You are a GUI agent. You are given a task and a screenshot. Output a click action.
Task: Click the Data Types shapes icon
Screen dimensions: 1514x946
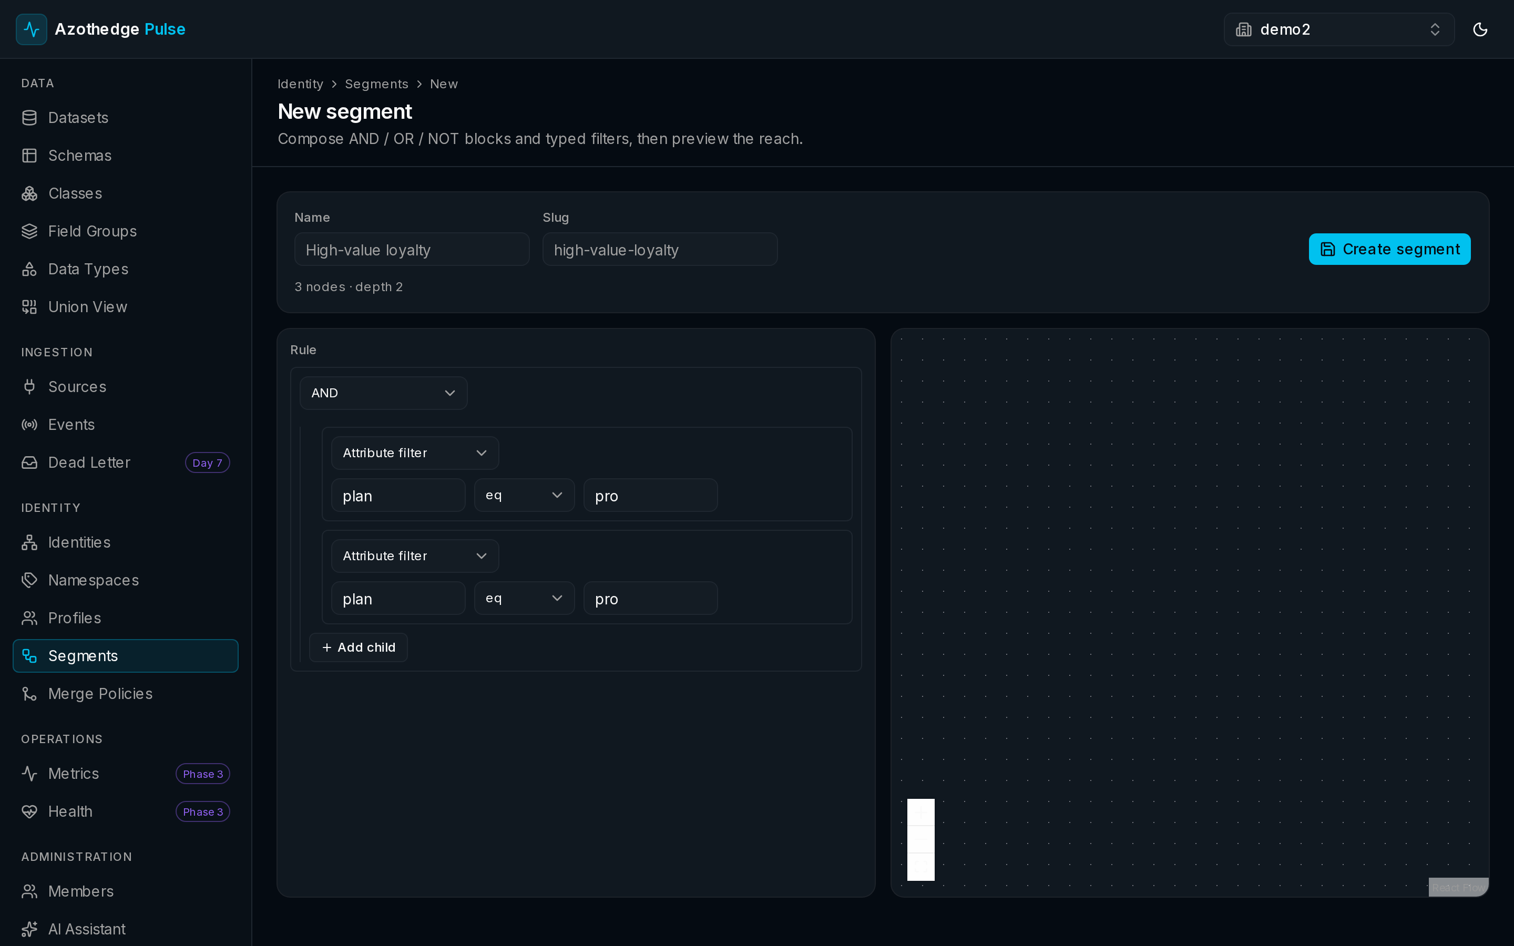pyautogui.click(x=29, y=269)
